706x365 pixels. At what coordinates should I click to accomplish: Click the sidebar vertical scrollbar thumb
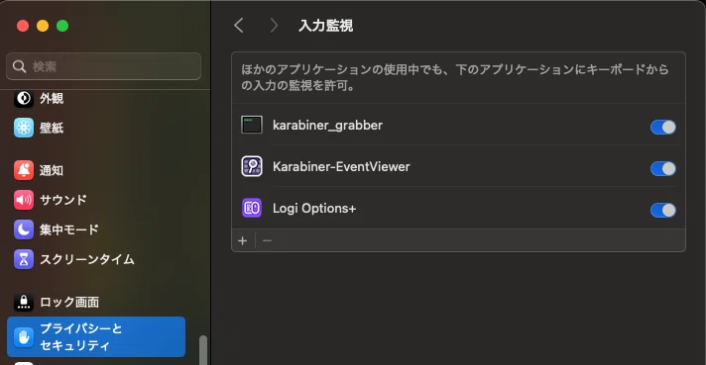tap(203, 350)
